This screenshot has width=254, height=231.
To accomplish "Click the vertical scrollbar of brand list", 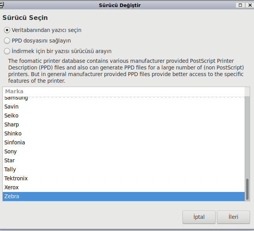I will pos(247,189).
